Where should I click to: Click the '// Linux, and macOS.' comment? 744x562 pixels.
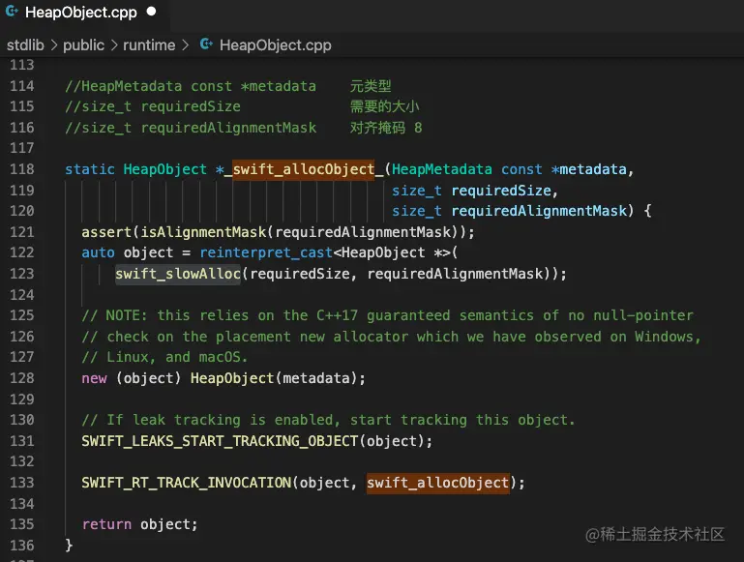click(164, 357)
